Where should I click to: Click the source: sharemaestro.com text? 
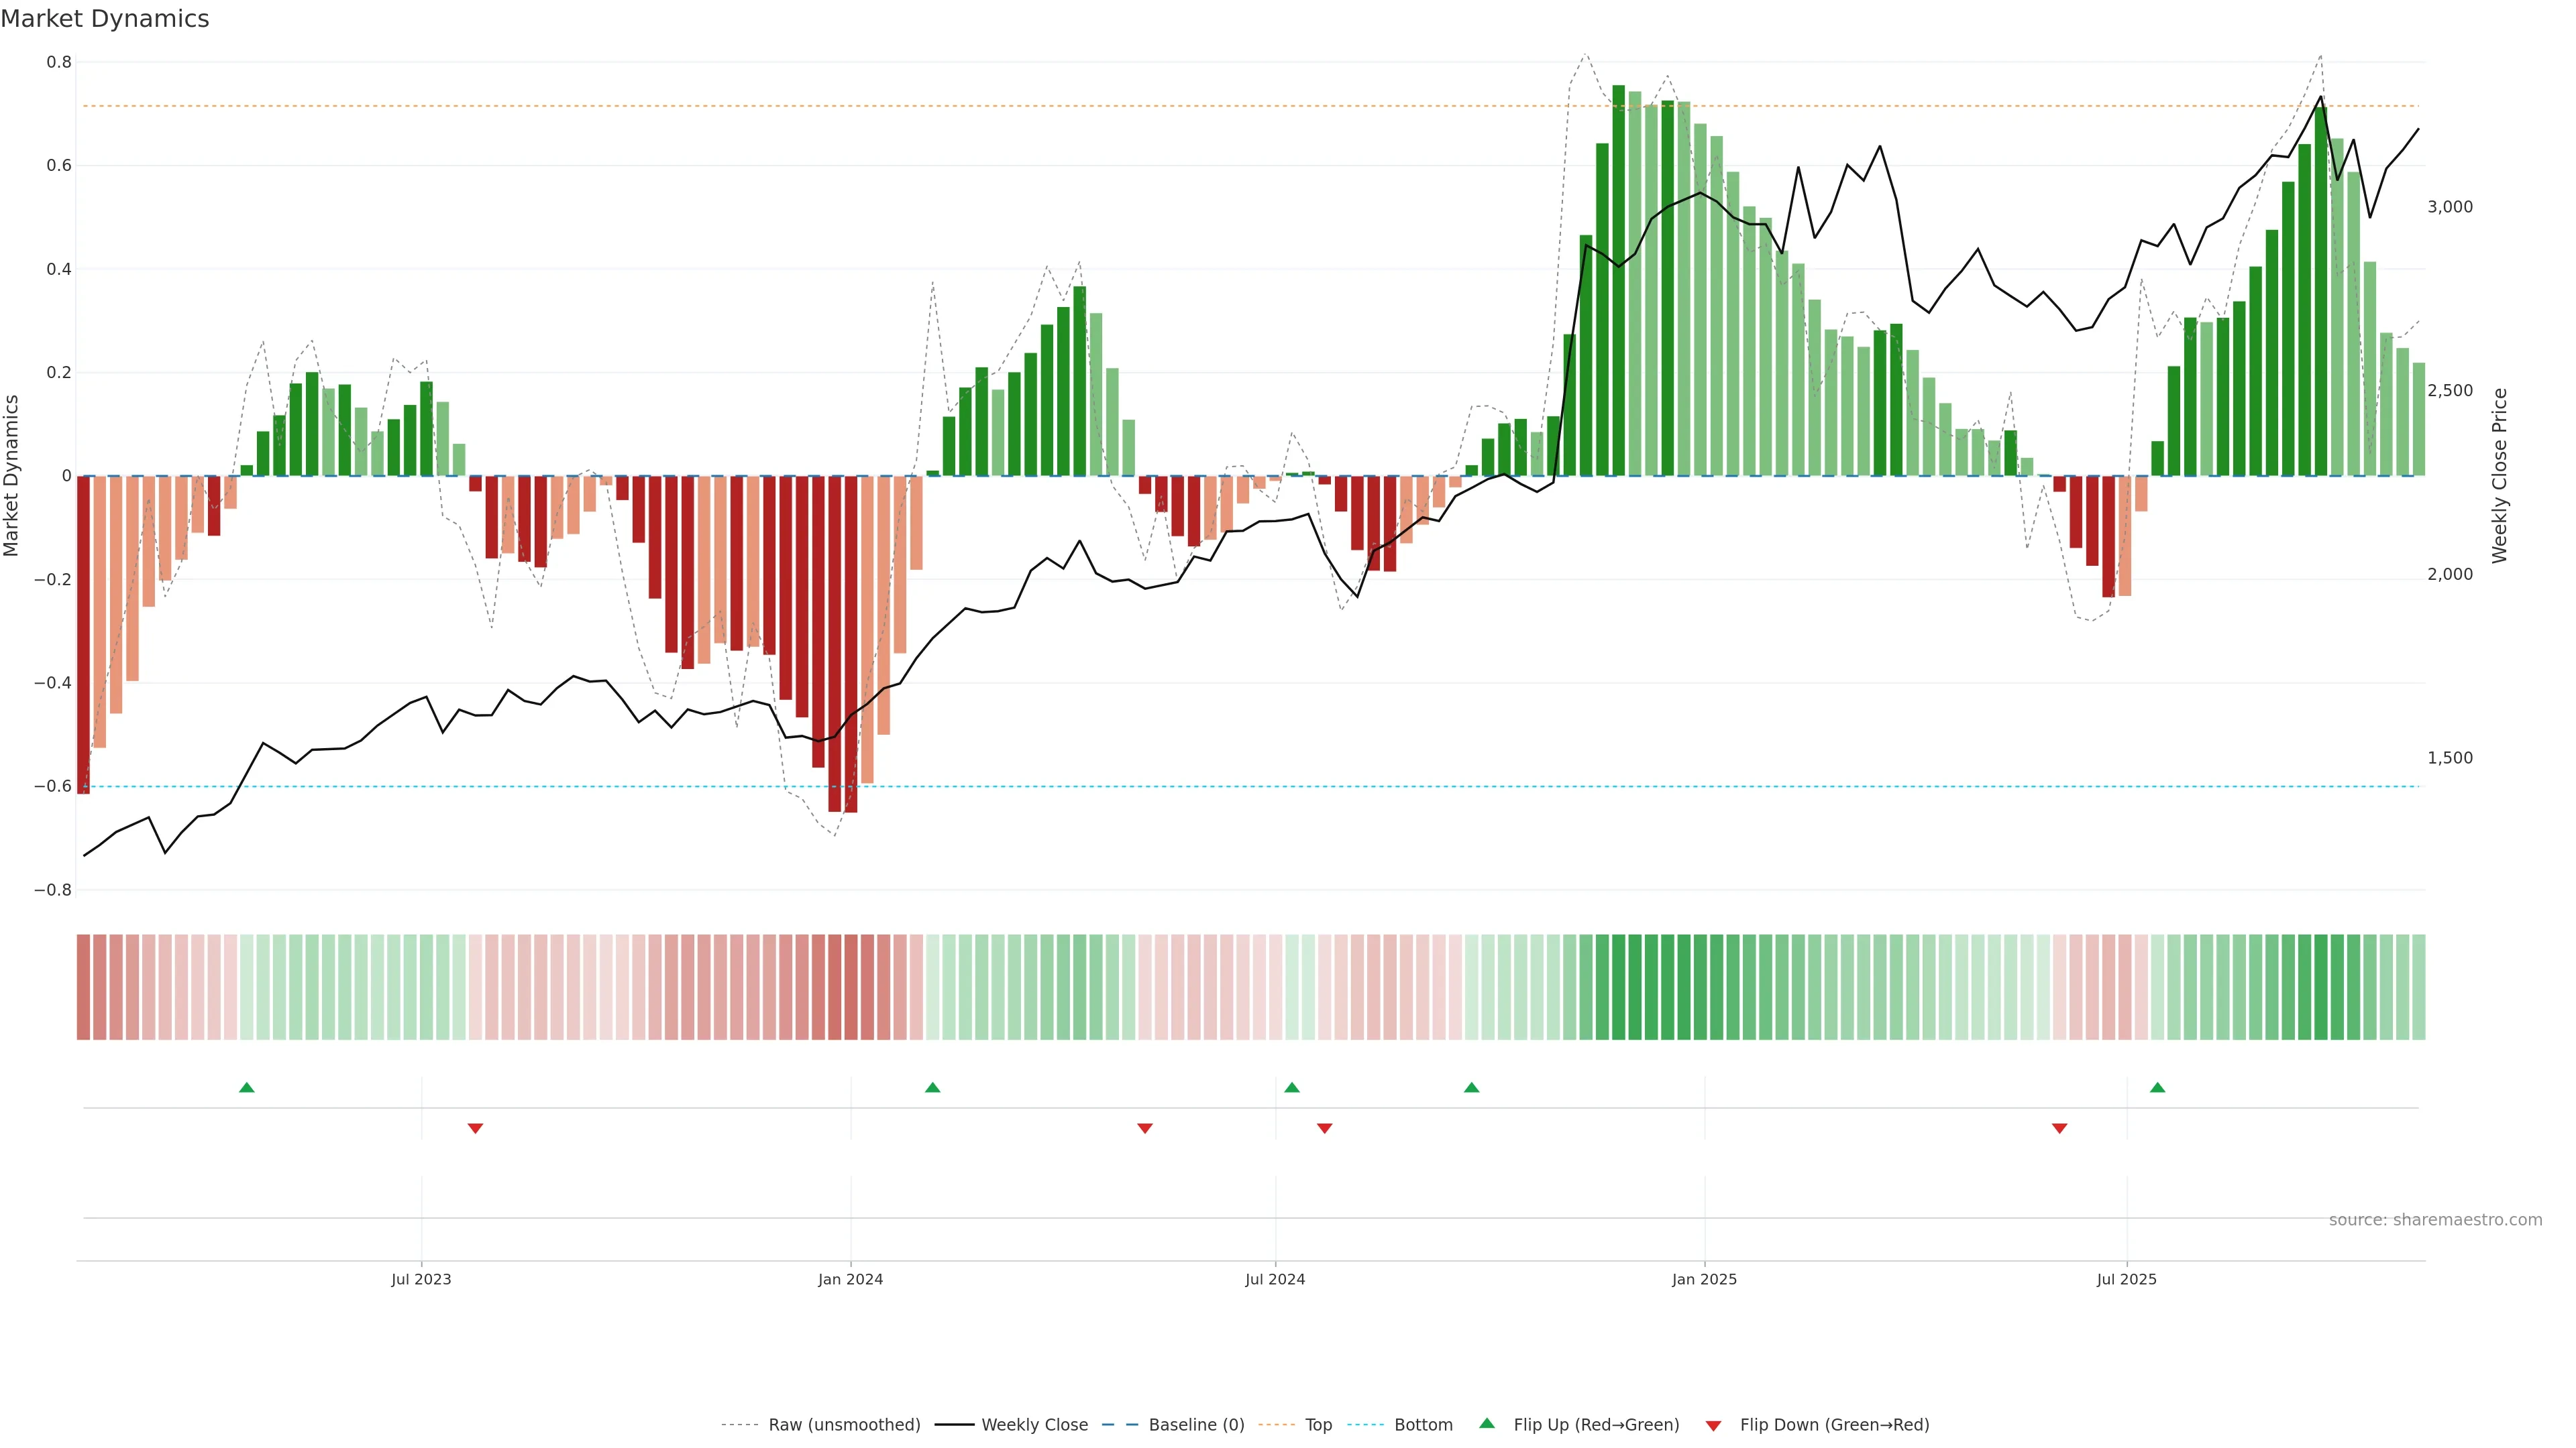click(2435, 1220)
